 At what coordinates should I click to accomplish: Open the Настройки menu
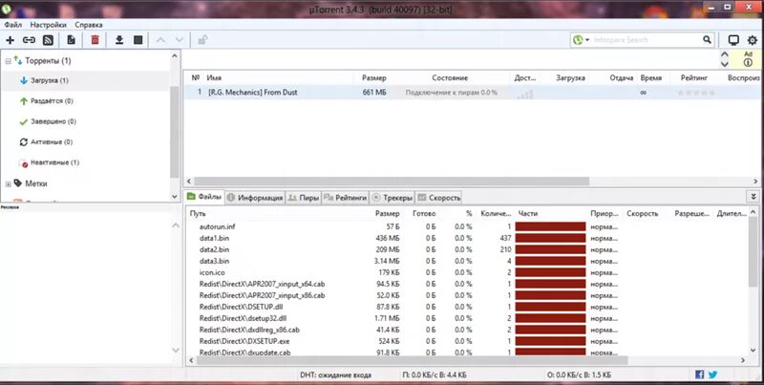coord(49,25)
